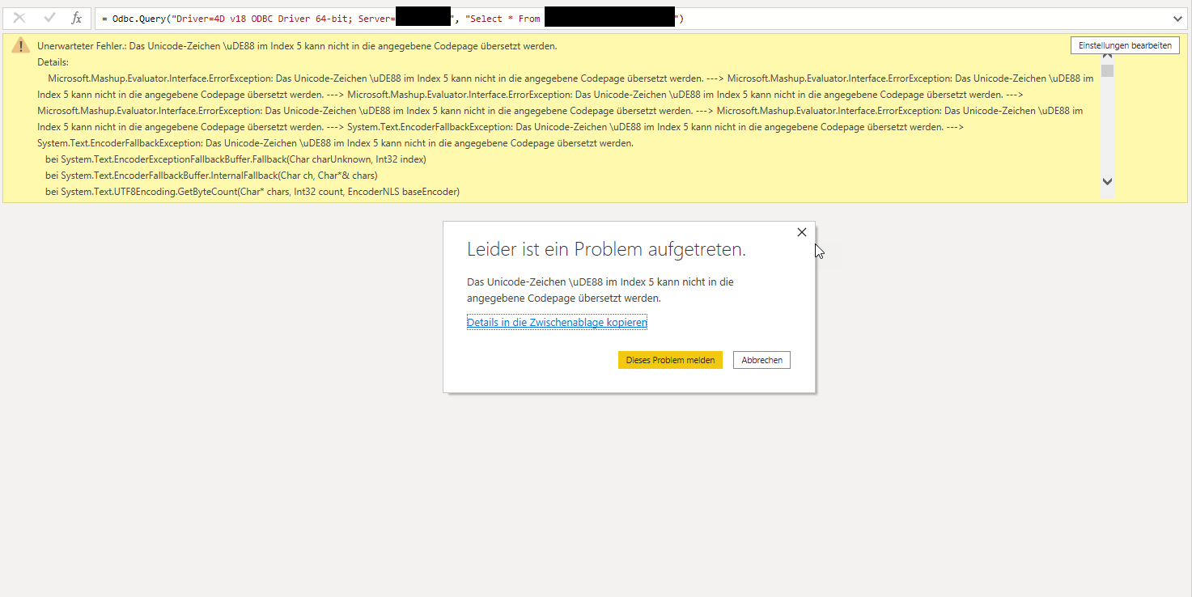Click the error details scrollbar thumb
The width and height of the screenshot is (1192, 597).
click(1108, 70)
